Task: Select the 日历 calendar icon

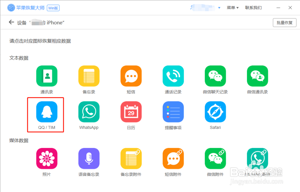Action: 131,112
